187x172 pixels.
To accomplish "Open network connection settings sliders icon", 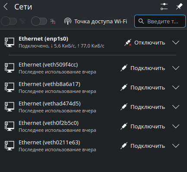I will (164, 6).
